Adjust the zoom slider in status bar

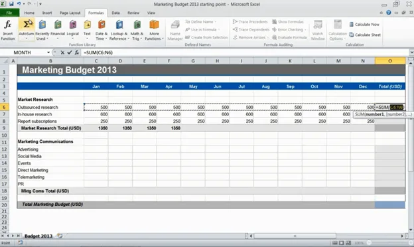369,243
